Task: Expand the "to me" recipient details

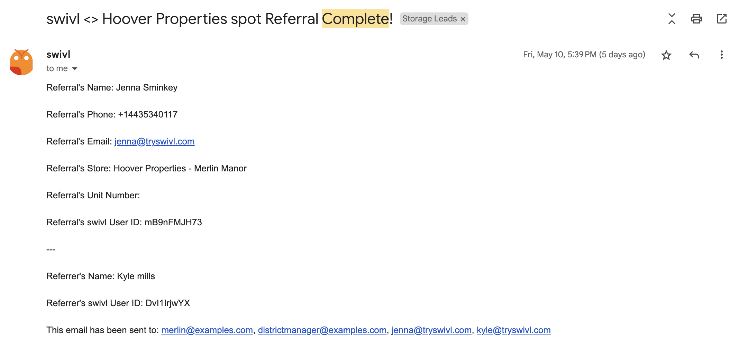Action: 75,69
